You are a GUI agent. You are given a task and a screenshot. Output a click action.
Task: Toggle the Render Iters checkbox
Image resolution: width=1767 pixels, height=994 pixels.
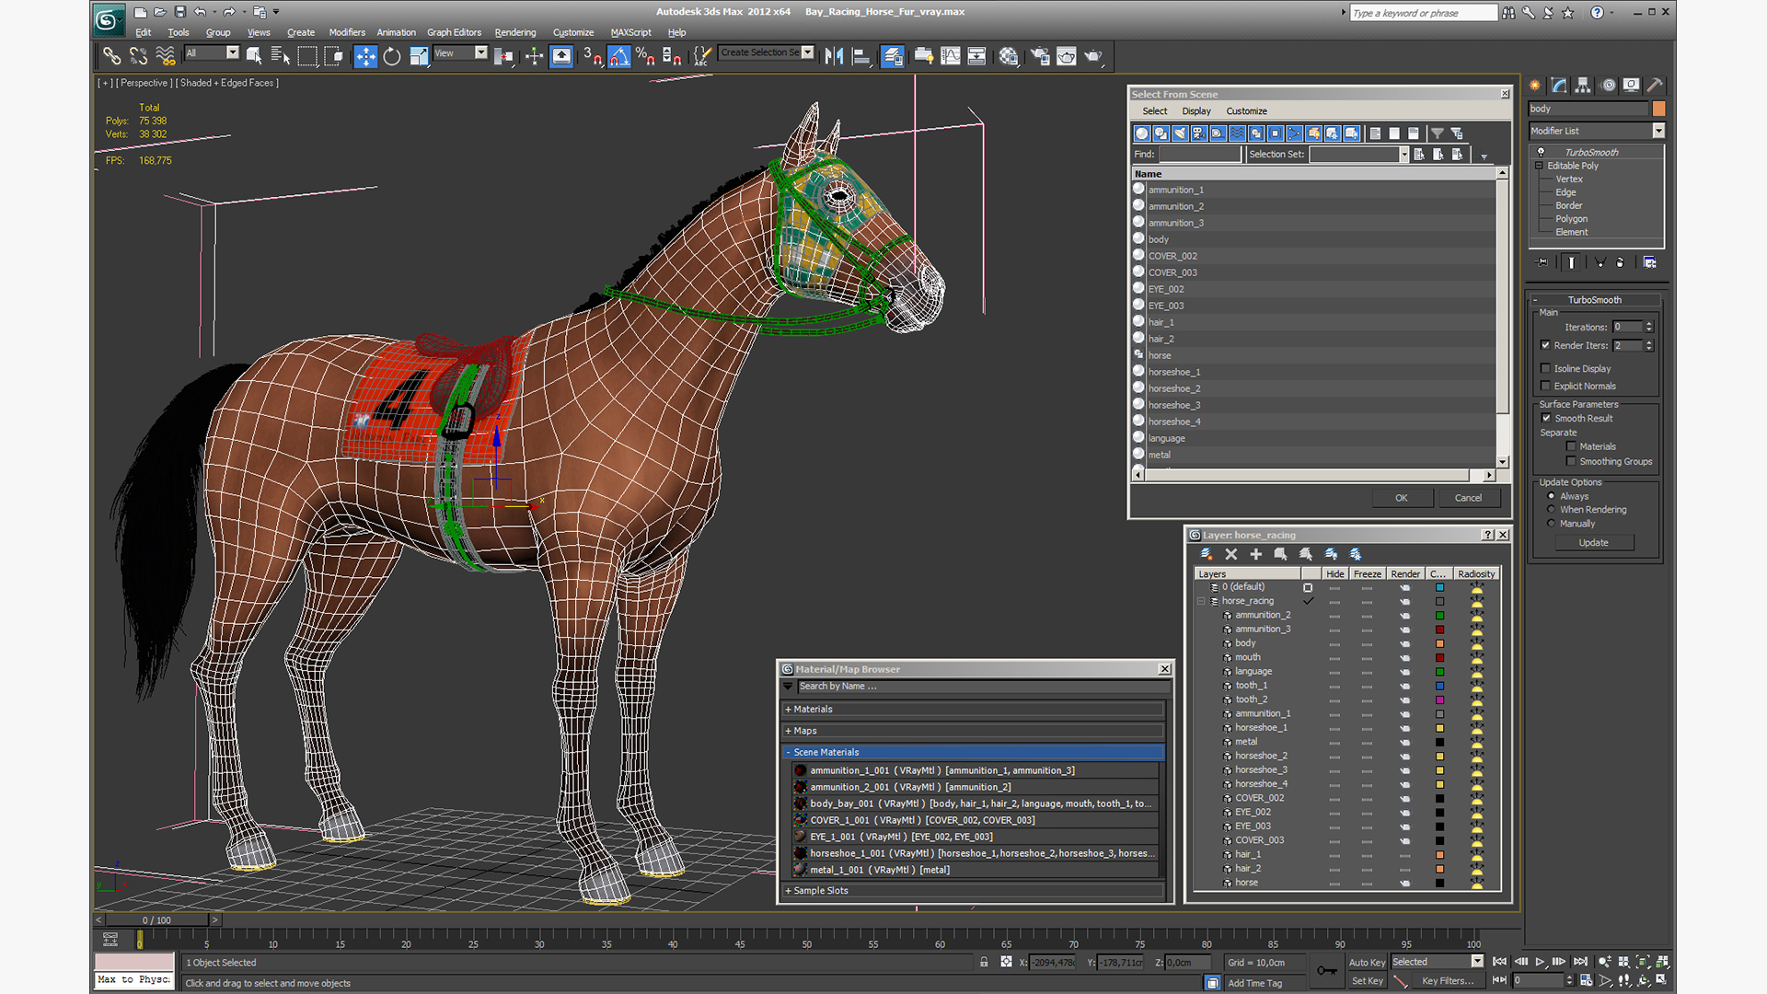point(1546,345)
